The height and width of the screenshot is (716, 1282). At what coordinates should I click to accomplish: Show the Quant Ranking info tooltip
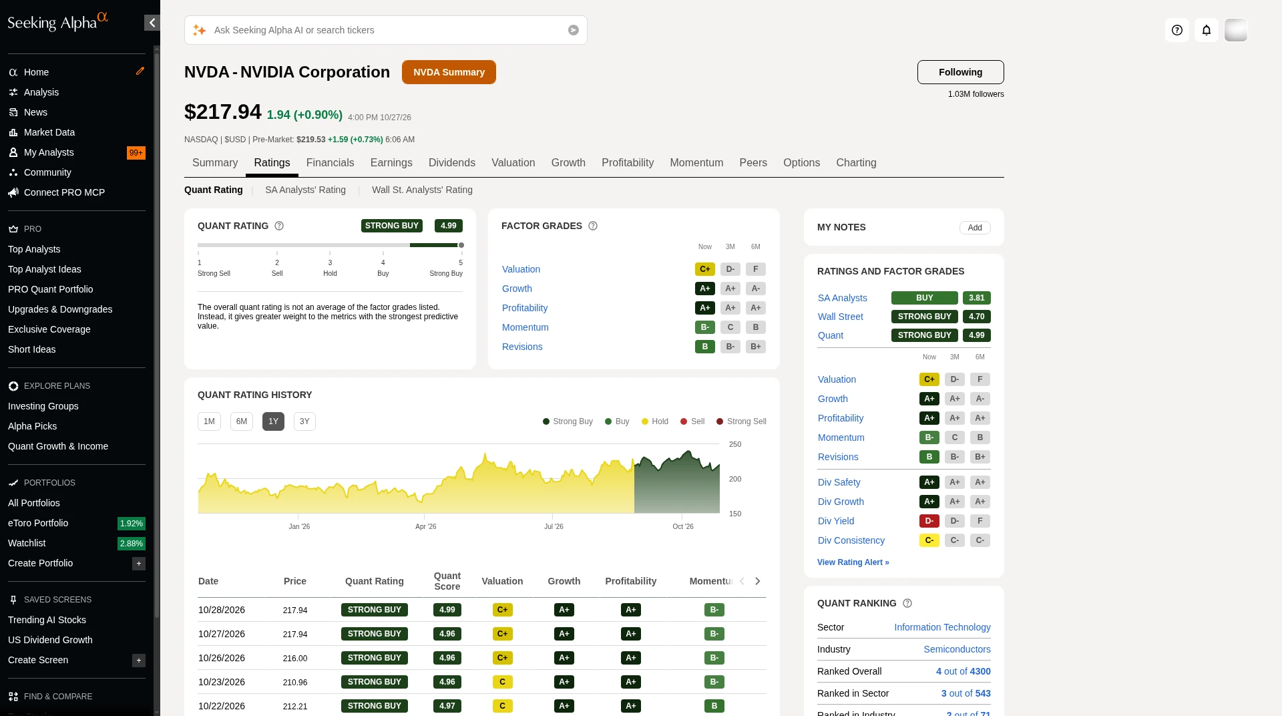(x=907, y=603)
